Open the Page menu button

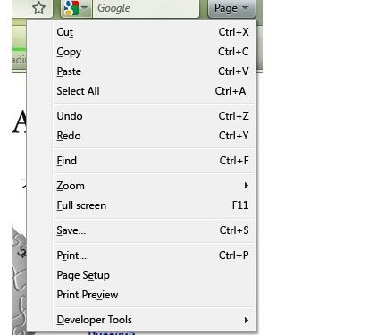point(231,8)
